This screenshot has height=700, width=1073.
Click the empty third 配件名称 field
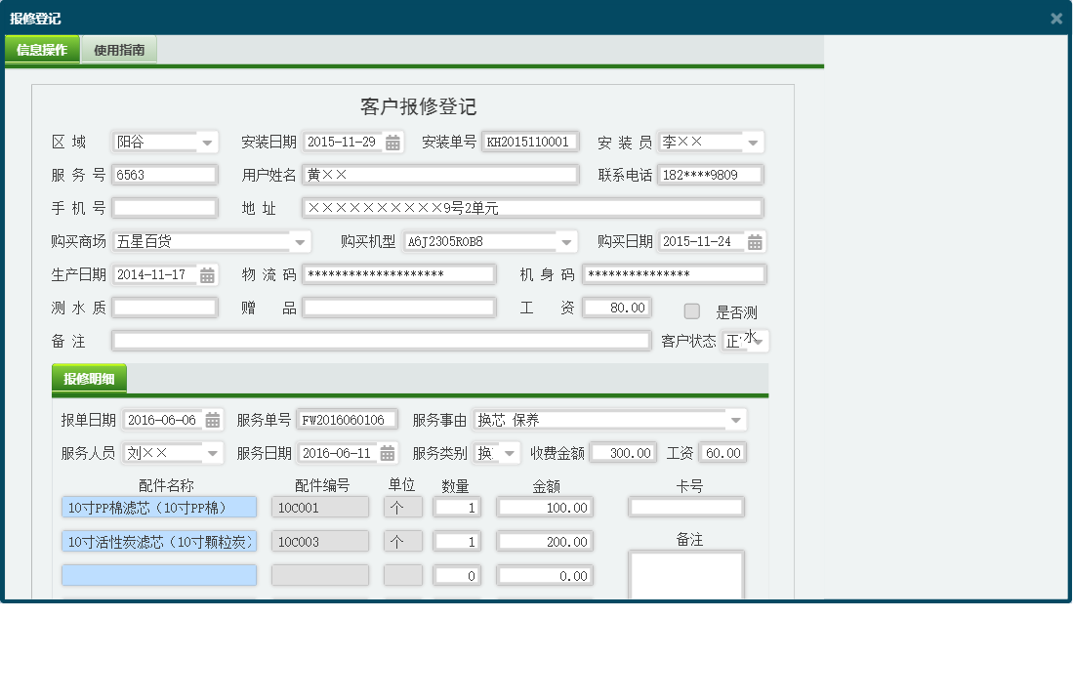pos(158,575)
